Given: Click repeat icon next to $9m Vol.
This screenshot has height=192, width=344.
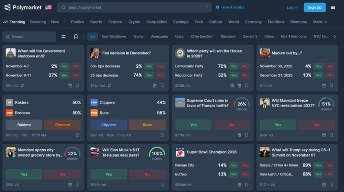Looking at the screenshot, I should 23,86.
